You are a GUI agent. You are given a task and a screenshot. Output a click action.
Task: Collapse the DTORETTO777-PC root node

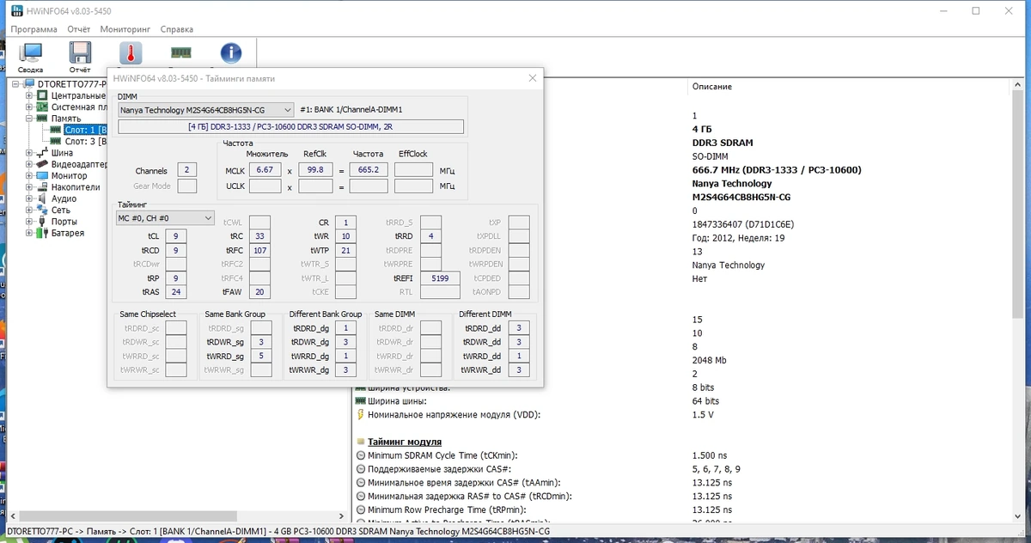(17, 84)
